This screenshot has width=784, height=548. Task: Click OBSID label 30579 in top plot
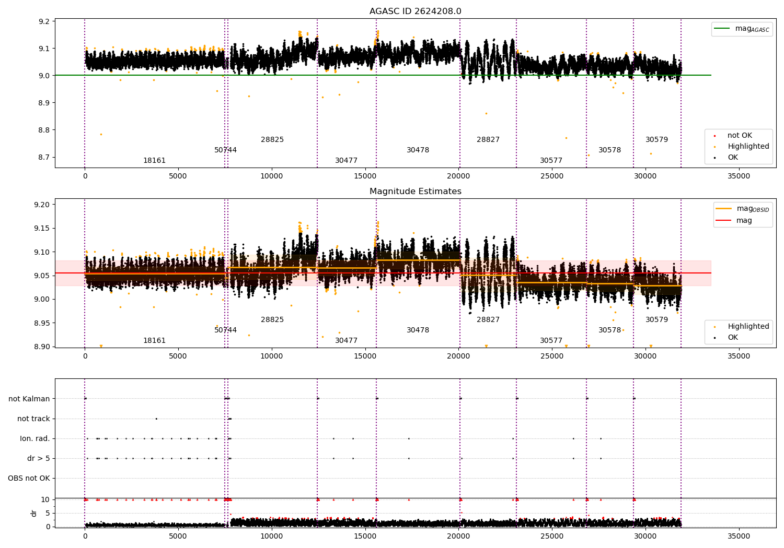657,139
